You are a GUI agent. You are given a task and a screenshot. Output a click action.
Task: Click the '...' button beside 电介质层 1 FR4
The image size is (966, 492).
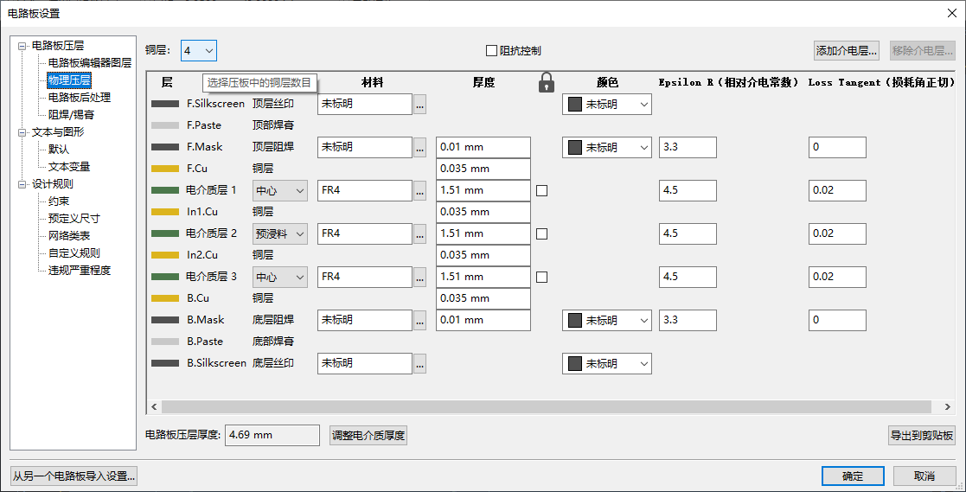click(419, 191)
